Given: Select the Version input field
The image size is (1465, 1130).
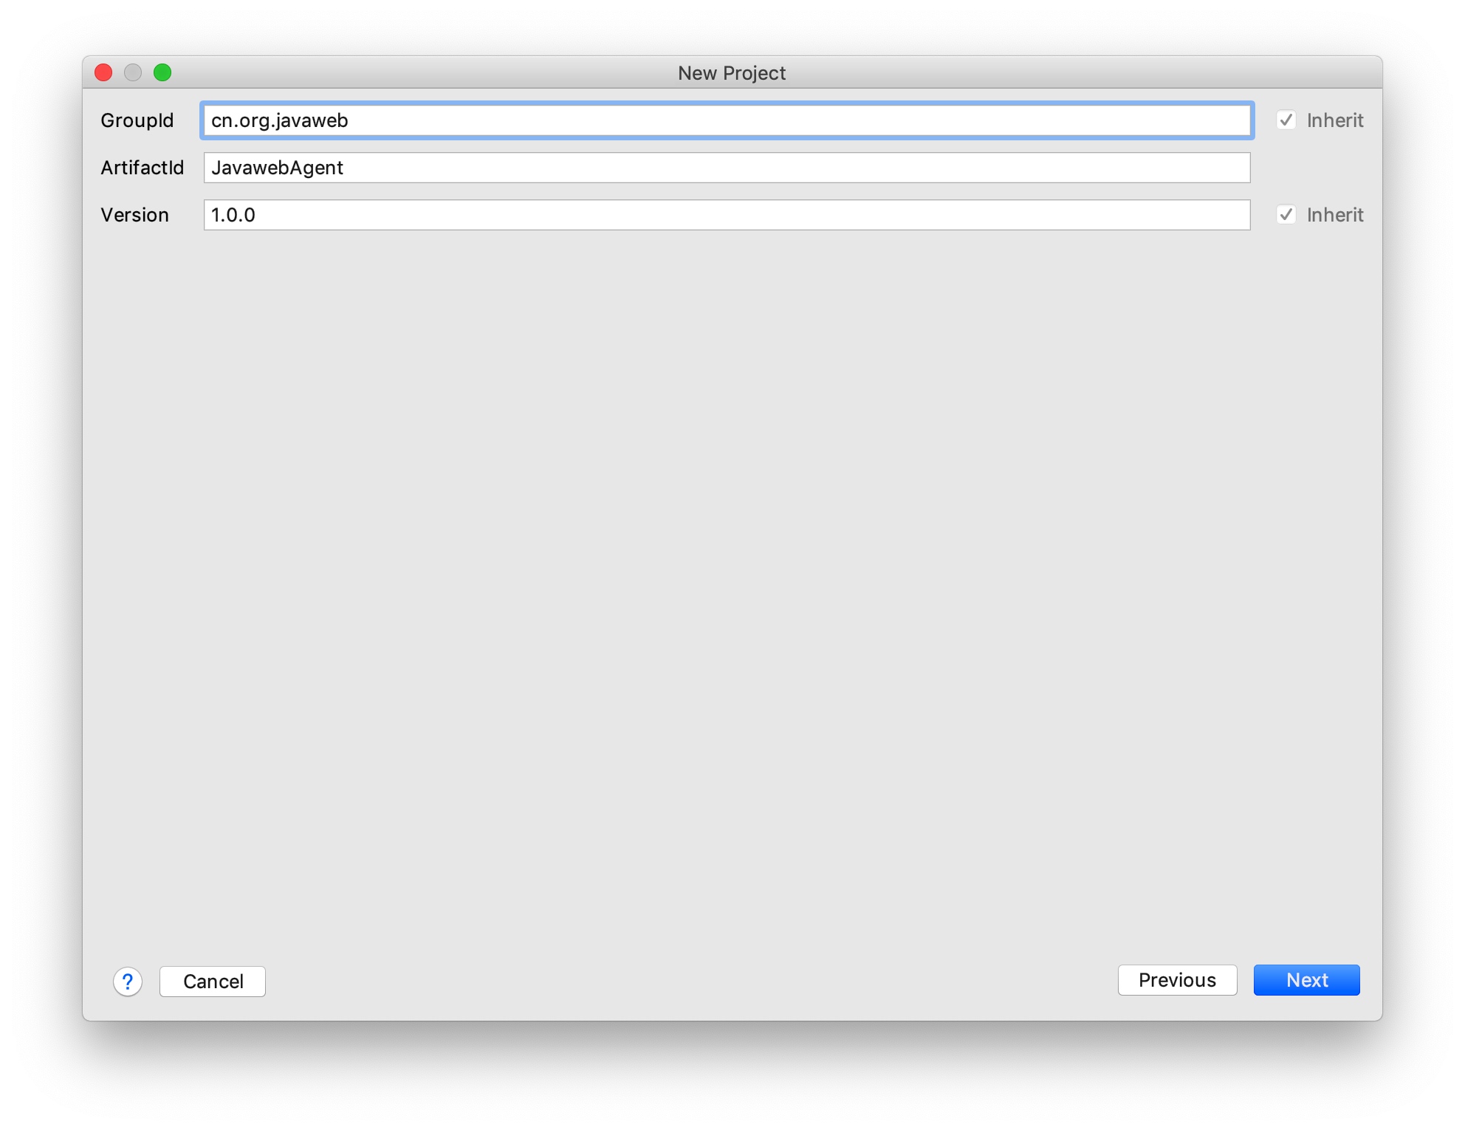Looking at the screenshot, I should pyautogui.click(x=727, y=215).
